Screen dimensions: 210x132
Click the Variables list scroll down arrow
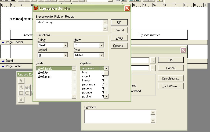point(106,96)
